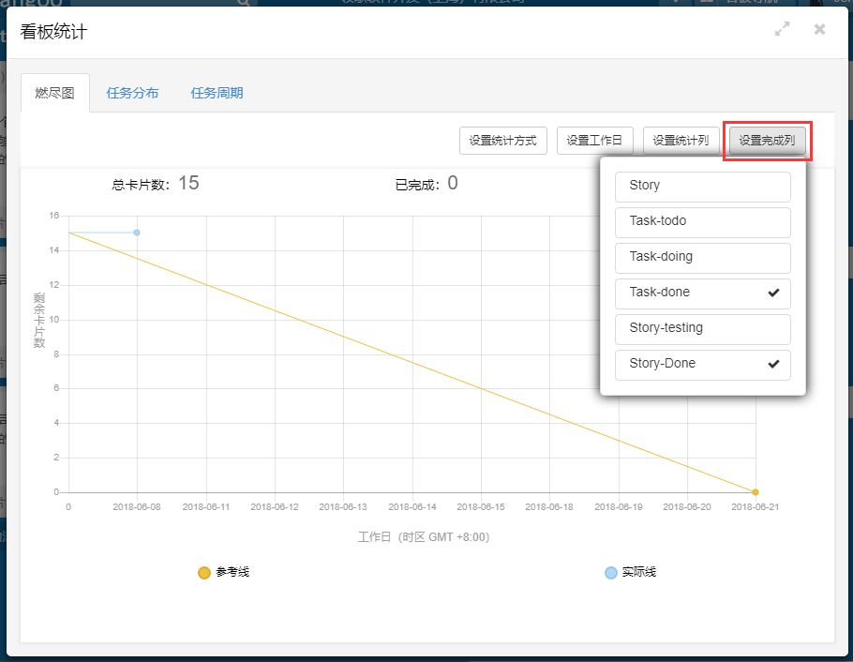Toggle the Task-todo column option
This screenshot has width=853, height=662.
702,221
